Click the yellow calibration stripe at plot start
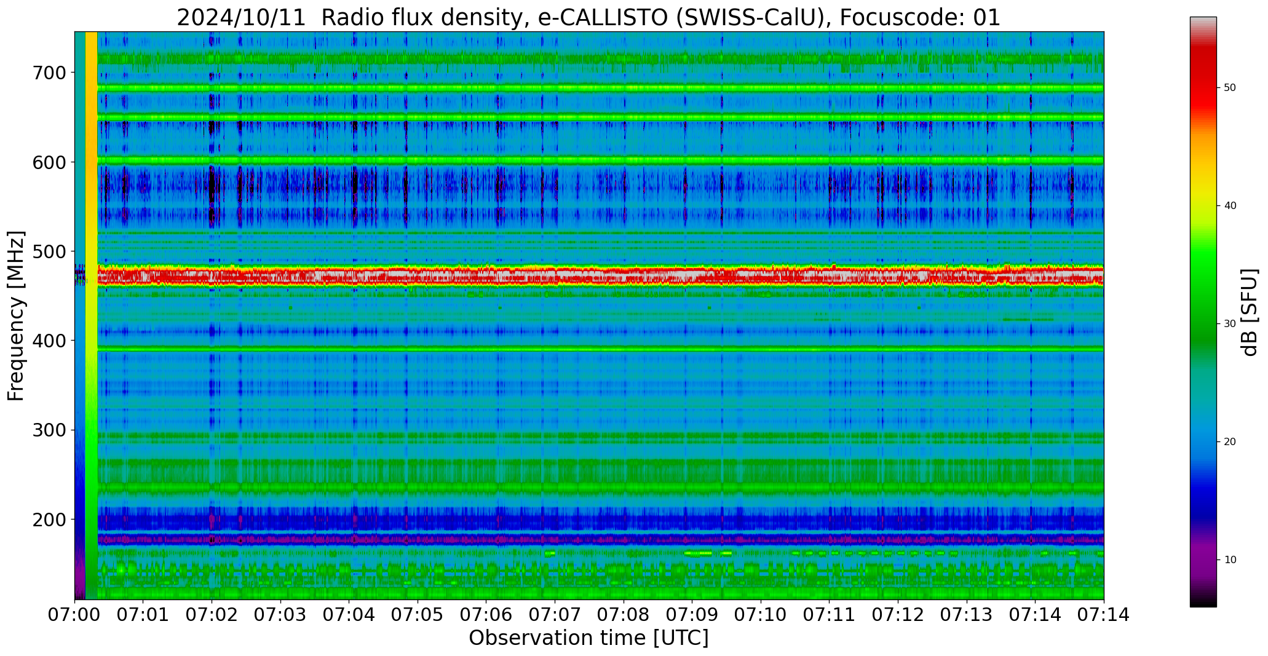 tap(91, 315)
